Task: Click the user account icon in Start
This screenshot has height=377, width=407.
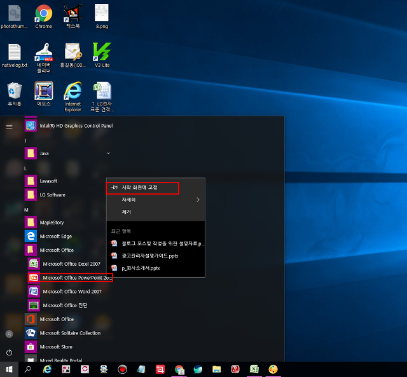Action: tap(9, 334)
